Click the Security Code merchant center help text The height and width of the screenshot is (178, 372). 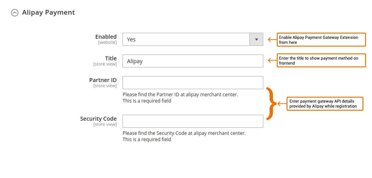click(x=184, y=133)
